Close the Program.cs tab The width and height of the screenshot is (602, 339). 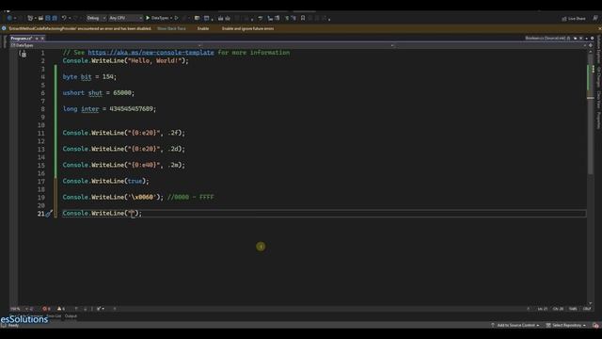[x=42, y=39]
